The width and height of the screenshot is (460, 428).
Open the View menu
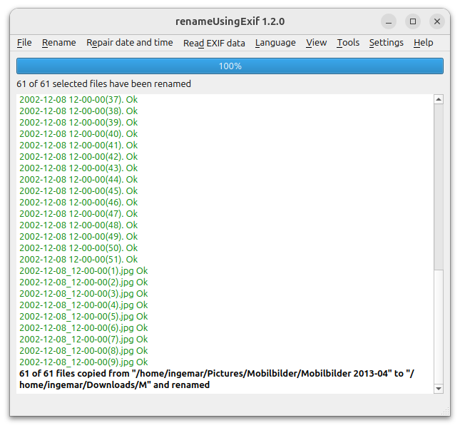click(x=316, y=43)
